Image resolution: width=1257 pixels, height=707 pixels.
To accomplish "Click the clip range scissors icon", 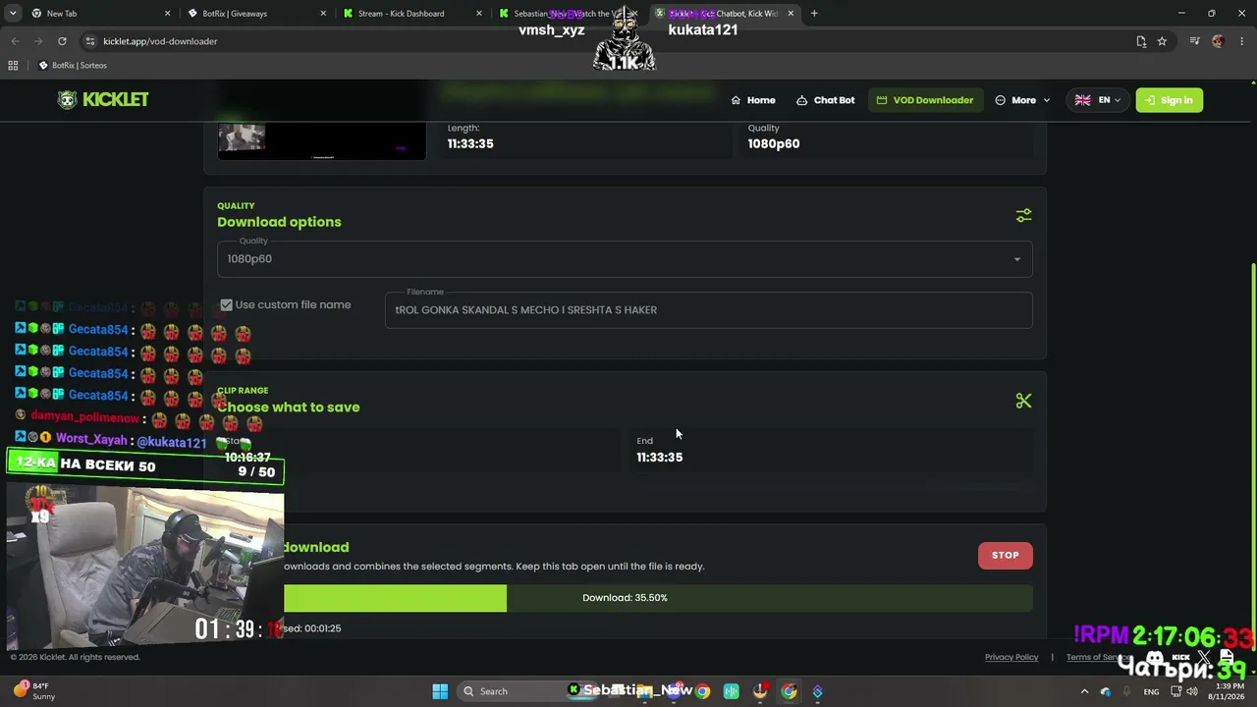I will coord(1023,401).
